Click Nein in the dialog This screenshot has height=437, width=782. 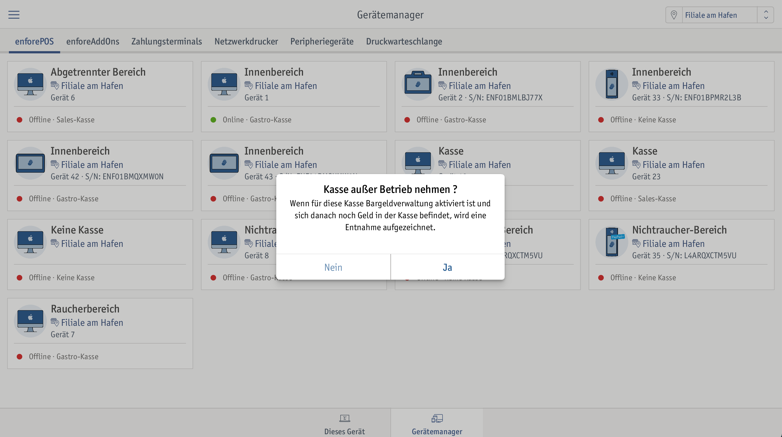click(x=333, y=267)
